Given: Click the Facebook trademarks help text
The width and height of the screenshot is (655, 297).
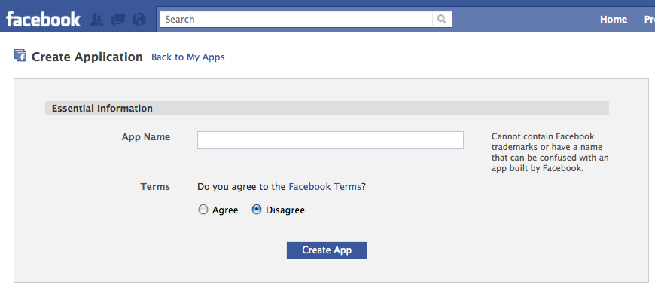Looking at the screenshot, I should point(550,153).
